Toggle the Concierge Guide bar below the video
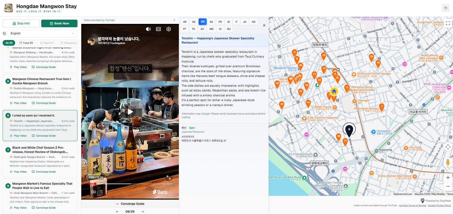 [130, 204]
